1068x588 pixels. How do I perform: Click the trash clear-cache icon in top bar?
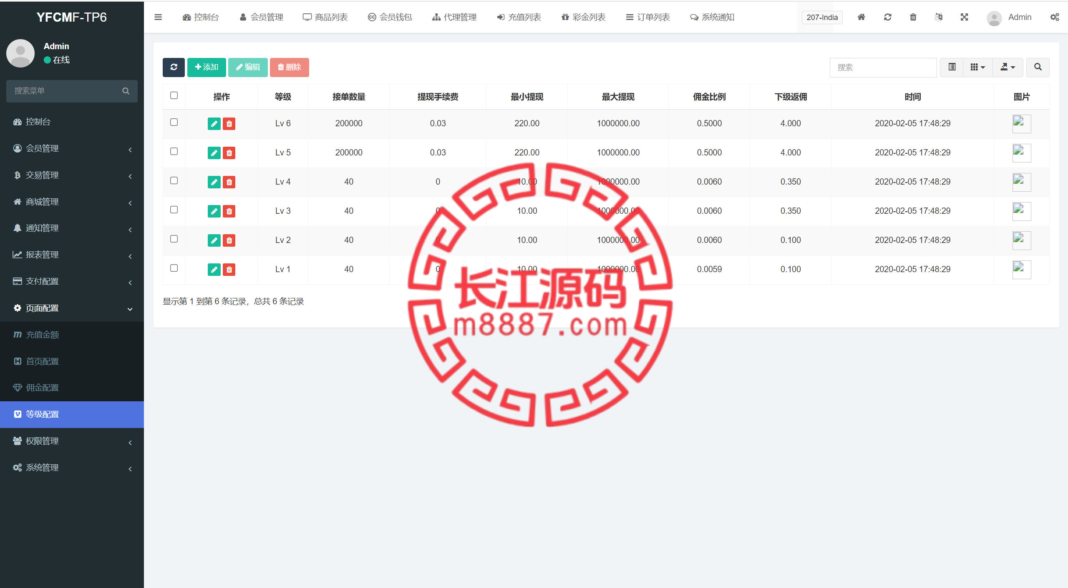point(913,17)
